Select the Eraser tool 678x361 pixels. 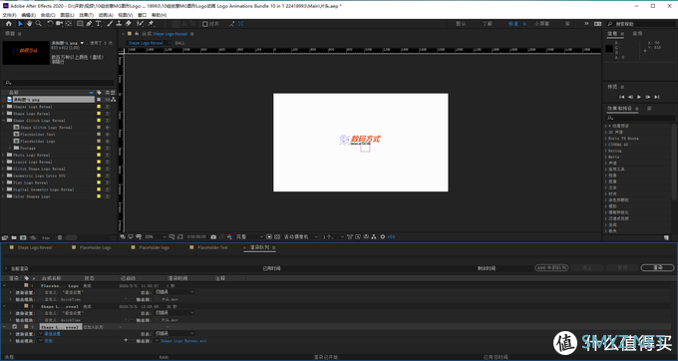(x=128, y=24)
